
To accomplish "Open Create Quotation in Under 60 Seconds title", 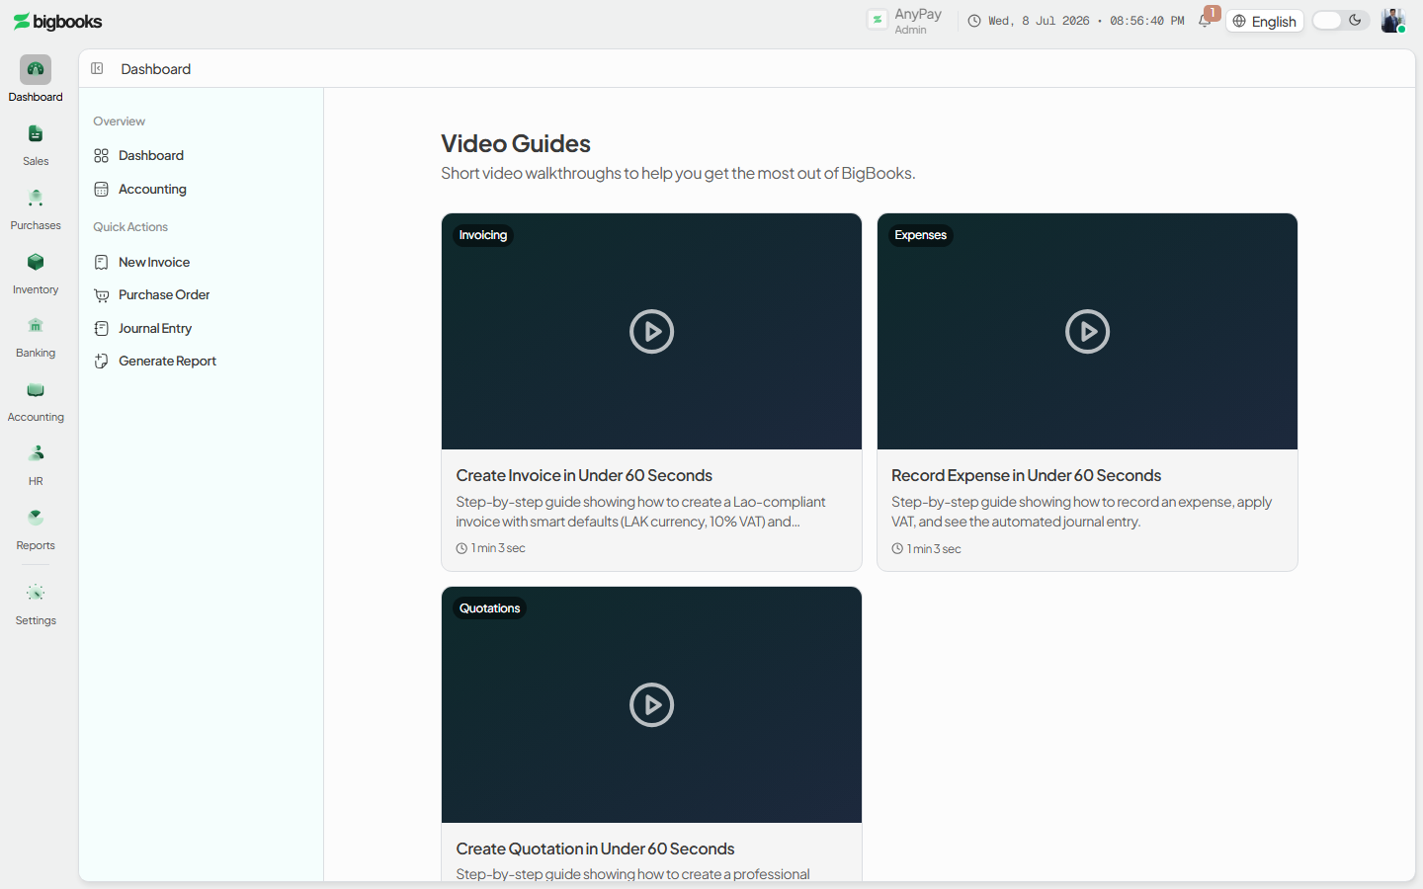I will (x=595, y=849).
